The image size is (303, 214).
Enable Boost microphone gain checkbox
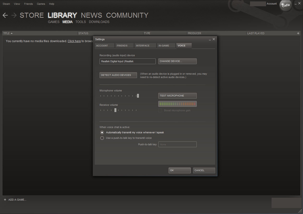160,110
